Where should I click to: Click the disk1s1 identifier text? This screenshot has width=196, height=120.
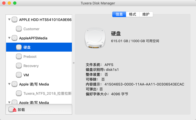point(112,70)
